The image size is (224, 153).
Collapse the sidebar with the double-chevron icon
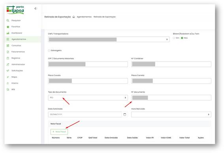point(36,9)
